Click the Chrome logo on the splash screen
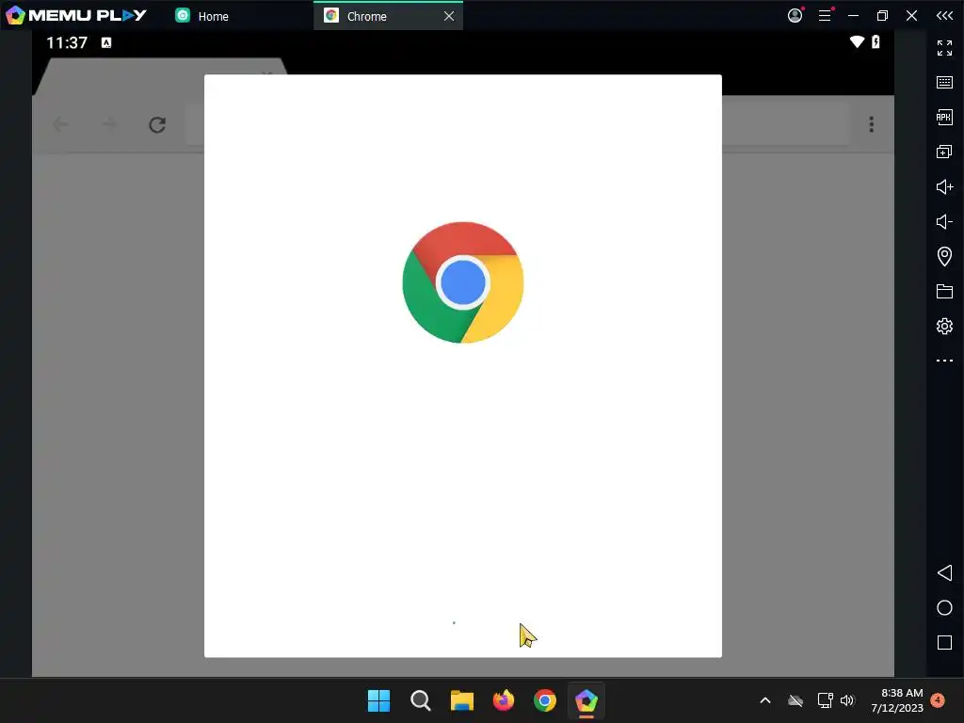Image resolution: width=964 pixels, height=723 pixels. (463, 282)
